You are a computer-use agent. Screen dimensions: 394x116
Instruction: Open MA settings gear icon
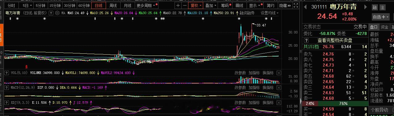(x=57, y=13)
